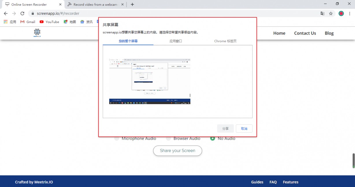This screenshot has width=355, height=187.
Task: Open the 地图 maps bookmark
Action: (70, 22)
